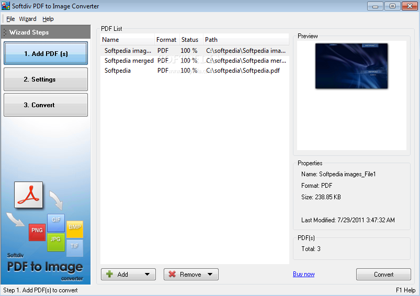Select the Softpedia merged row
The image size is (420, 296).
tap(195, 61)
